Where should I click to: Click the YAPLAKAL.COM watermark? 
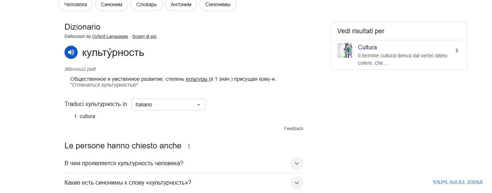(x=457, y=182)
